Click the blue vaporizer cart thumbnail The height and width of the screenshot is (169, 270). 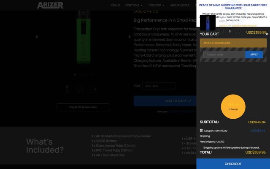pyautogui.click(x=208, y=23)
